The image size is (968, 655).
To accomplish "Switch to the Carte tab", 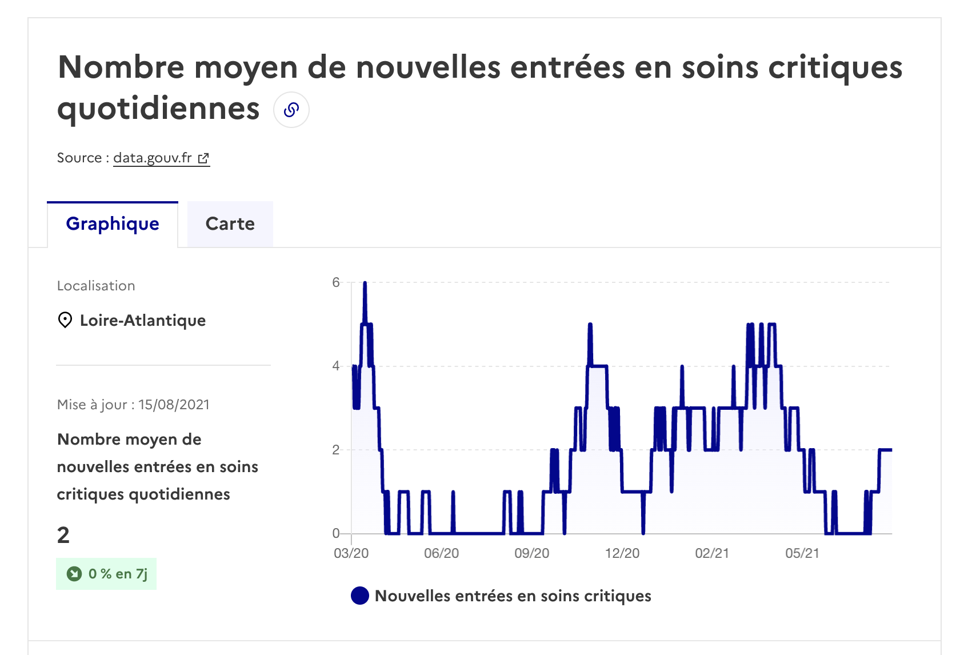I will tap(229, 223).
